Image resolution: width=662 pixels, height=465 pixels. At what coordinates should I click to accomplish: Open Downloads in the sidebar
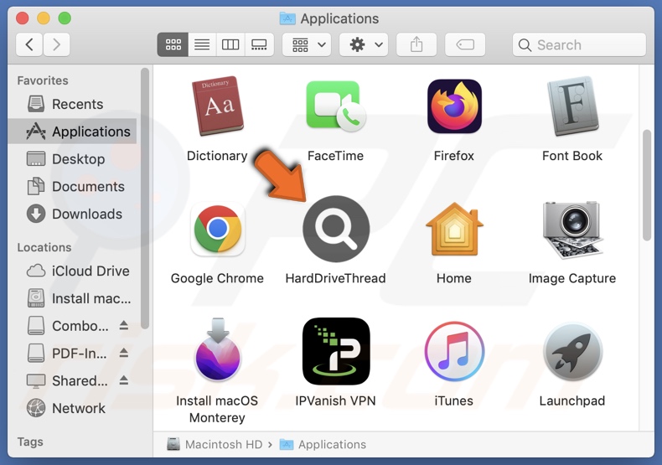tap(72, 214)
